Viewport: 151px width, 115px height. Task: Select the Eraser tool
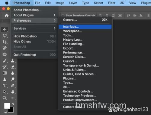pos(13,67)
